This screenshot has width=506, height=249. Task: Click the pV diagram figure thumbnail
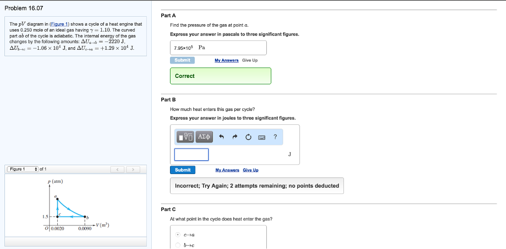pyautogui.click(x=76, y=205)
